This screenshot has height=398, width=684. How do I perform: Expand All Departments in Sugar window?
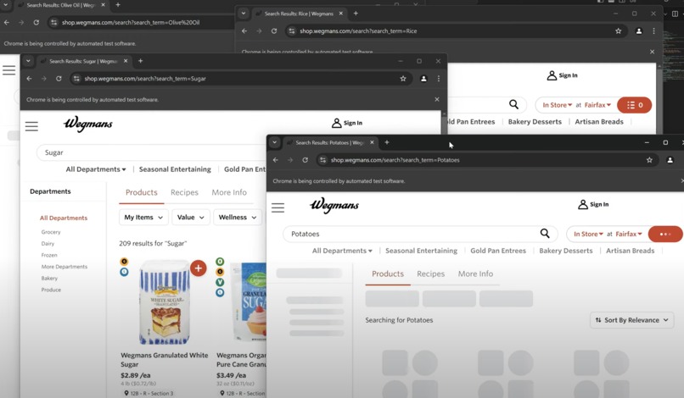[x=96, y=169]
